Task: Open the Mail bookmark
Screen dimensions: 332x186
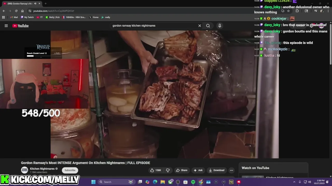Action: (x=14, y=17)
